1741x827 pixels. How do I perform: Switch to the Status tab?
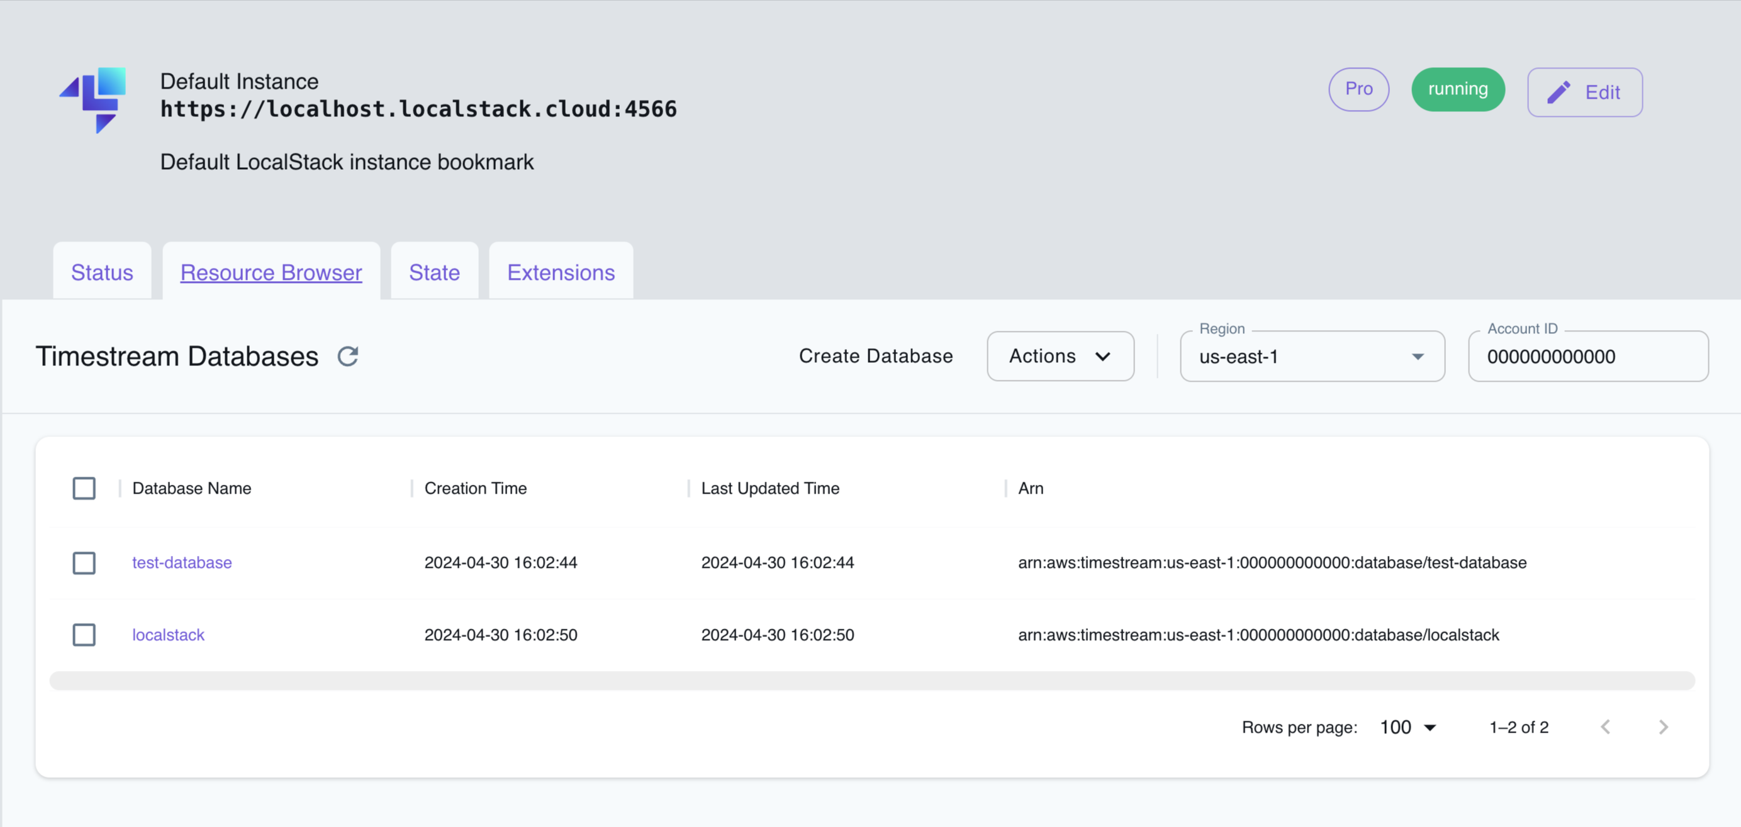101,272
